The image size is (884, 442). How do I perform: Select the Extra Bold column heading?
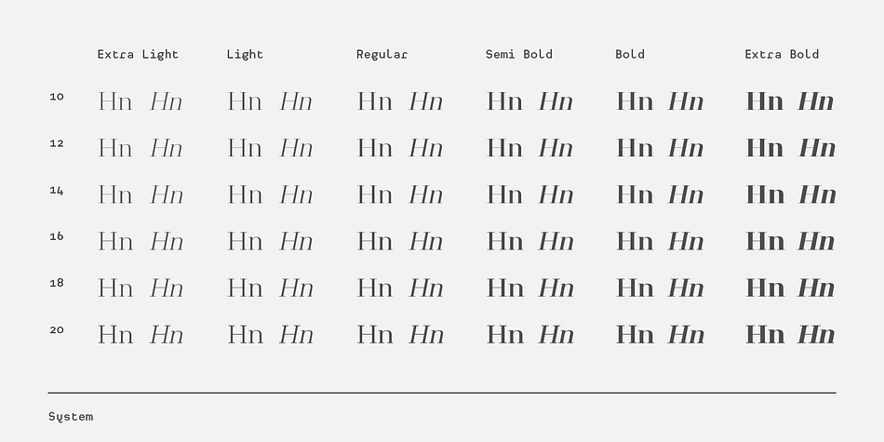click(x=782, y=54)
